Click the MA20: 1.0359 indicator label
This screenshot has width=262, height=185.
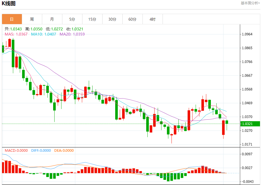[x=72, y=34]
